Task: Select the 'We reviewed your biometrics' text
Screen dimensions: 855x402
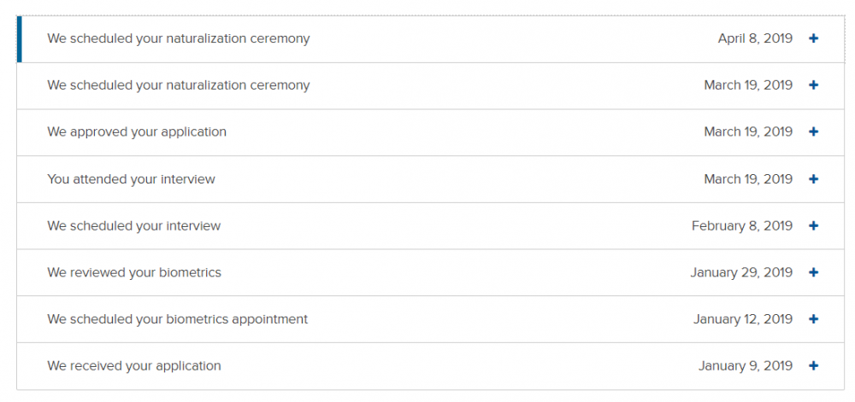Action: click(x=134, y=272)
